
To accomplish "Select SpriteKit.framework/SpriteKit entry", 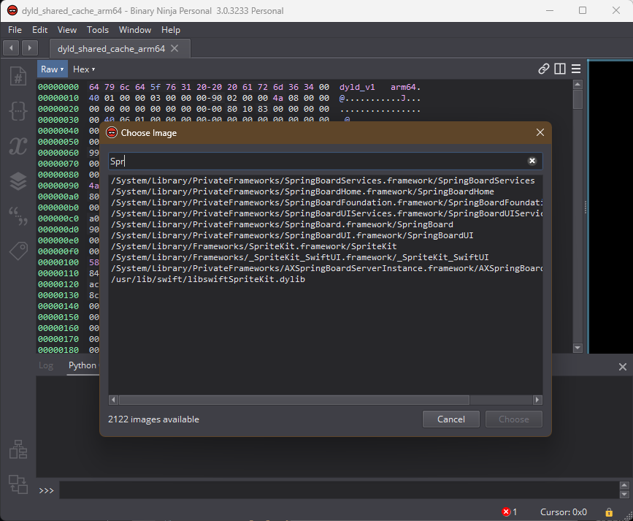I will pyautogui.click(x=325, y=246).
